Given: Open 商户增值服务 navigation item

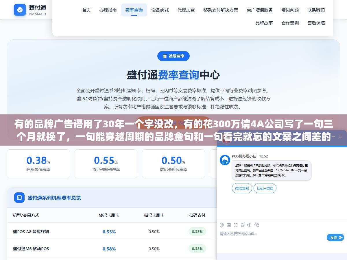Looking at the screenshot, I should point(260,10).
